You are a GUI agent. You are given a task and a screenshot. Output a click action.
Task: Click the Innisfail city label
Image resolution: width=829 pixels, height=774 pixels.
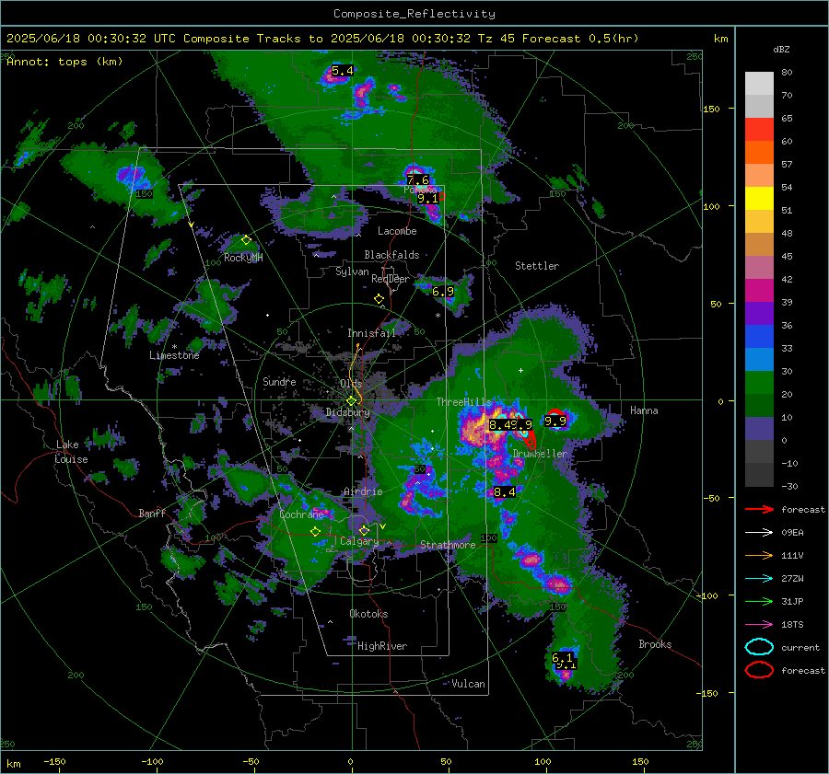click(371, 333)
